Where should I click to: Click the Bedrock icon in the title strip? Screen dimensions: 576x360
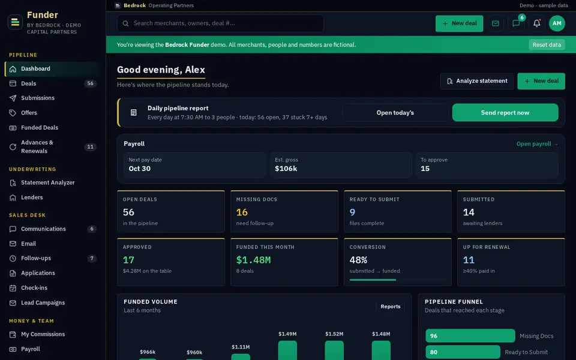coord(118,5)
